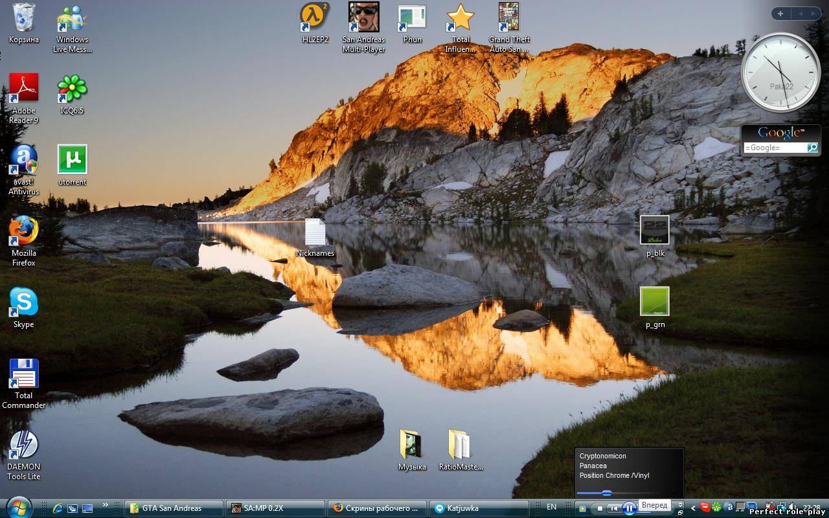Click sidebar previous gadgets page arrow
Image resolution: width=829 pixels, height=518 pixels.
click(801, 14)
